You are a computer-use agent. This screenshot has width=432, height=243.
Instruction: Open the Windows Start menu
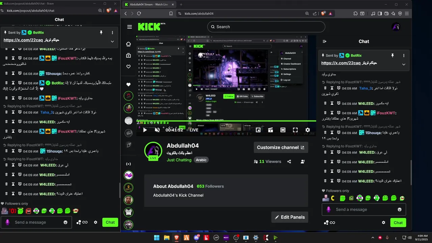click(x=157, y=238)
